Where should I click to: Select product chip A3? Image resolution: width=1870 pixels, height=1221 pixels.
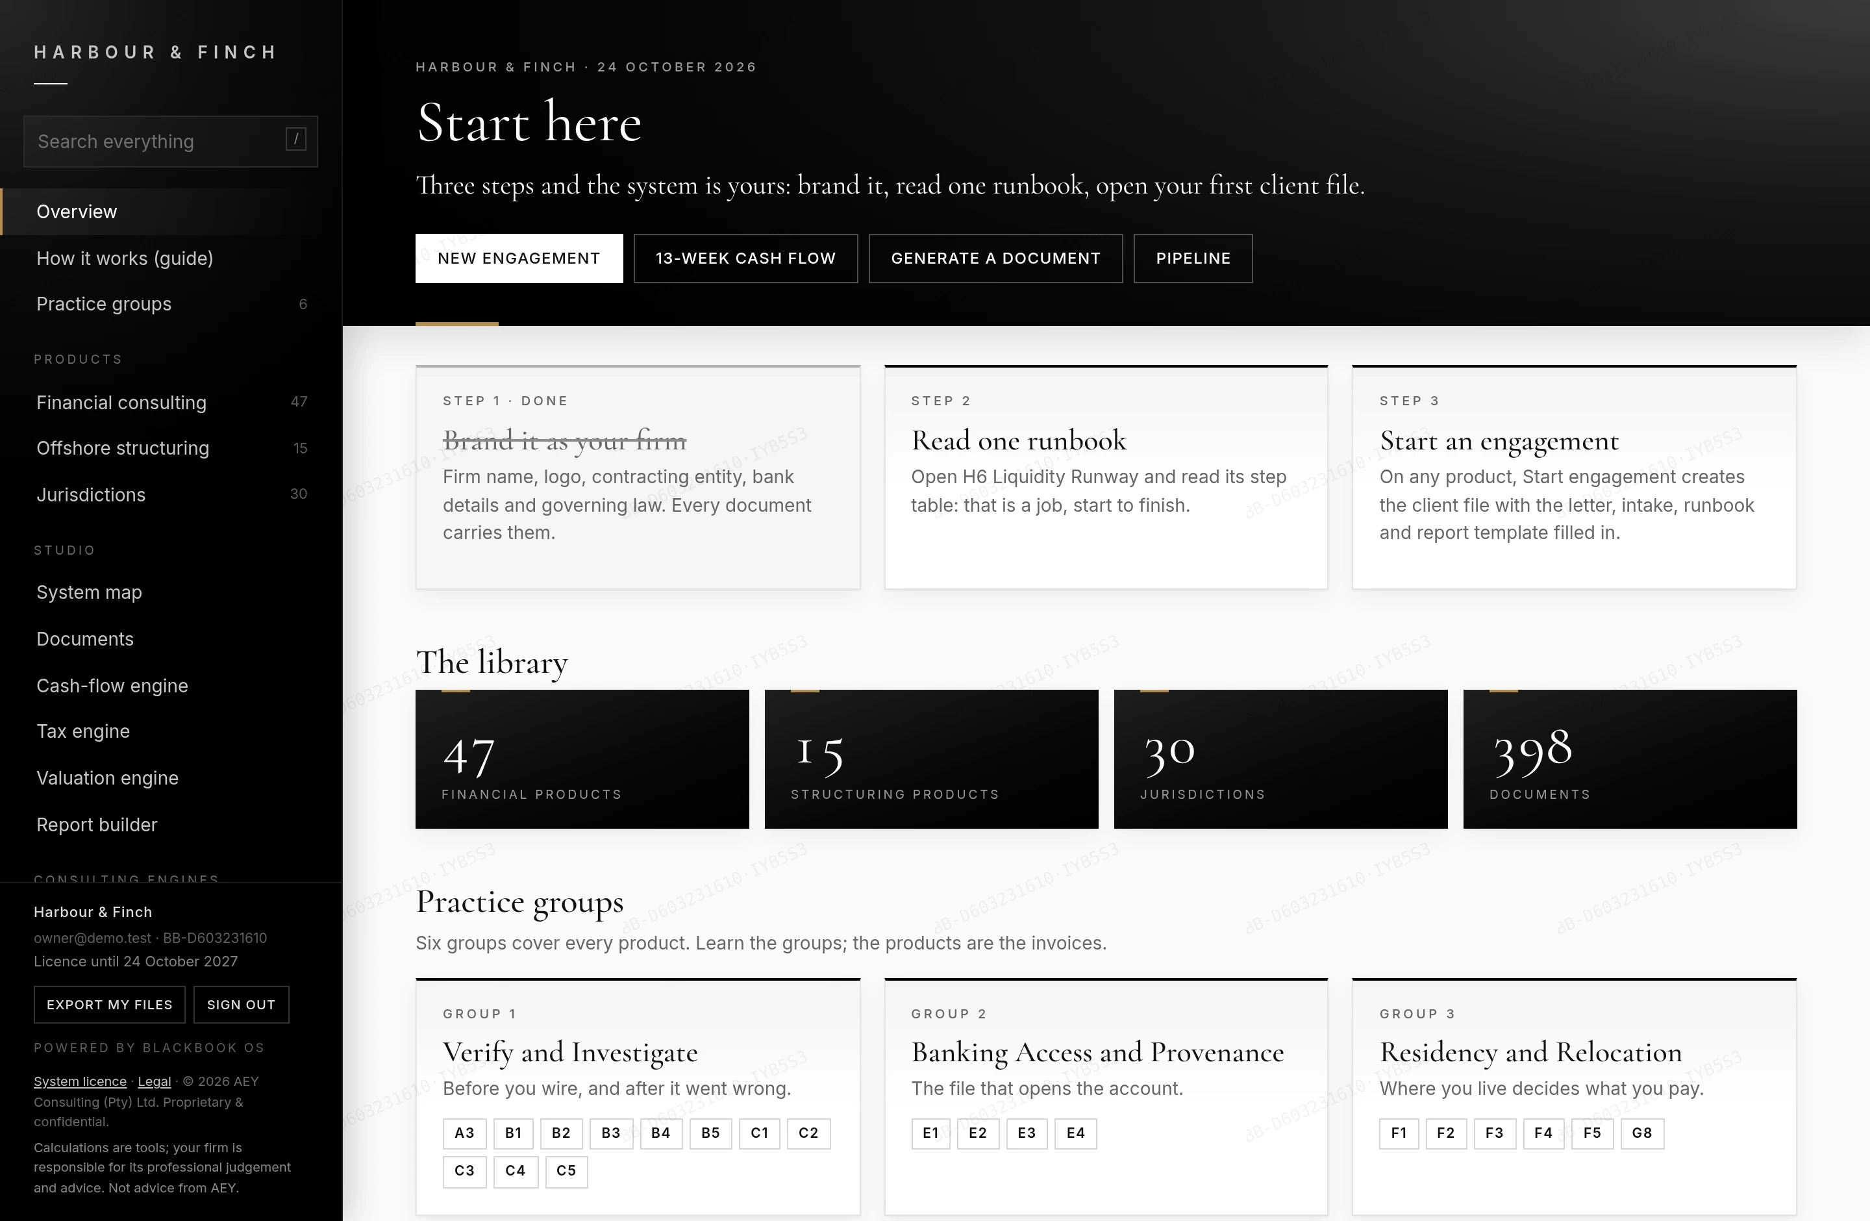[x=464, y=1133]
